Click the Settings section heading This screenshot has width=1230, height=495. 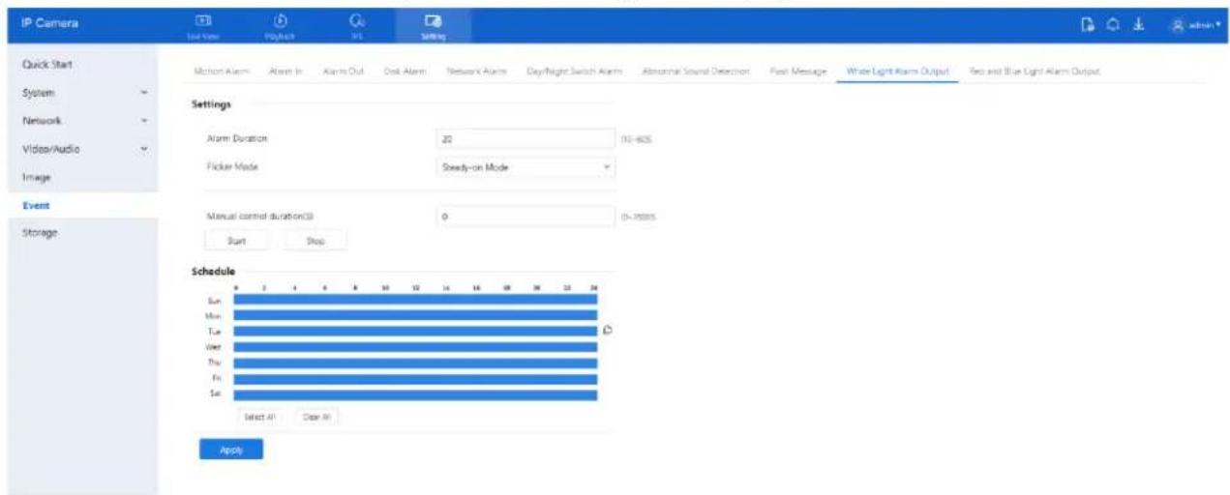[211, 103]
